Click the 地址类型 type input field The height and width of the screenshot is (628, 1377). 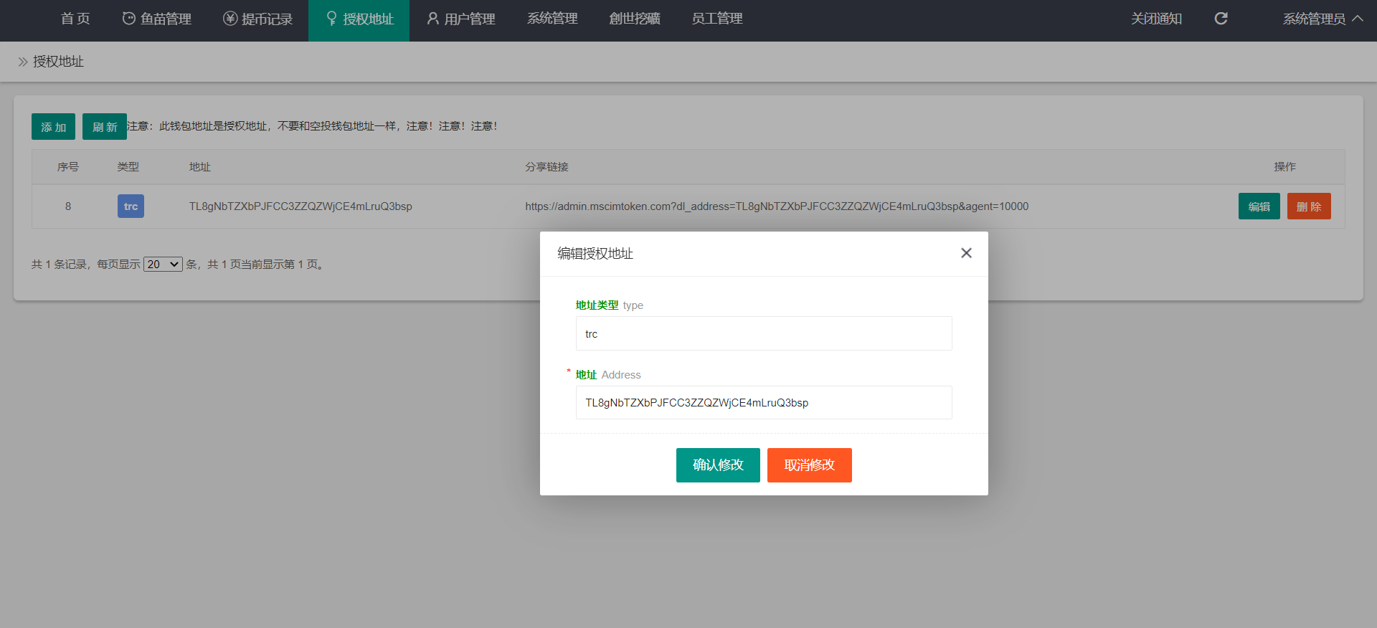coord(764,334)
